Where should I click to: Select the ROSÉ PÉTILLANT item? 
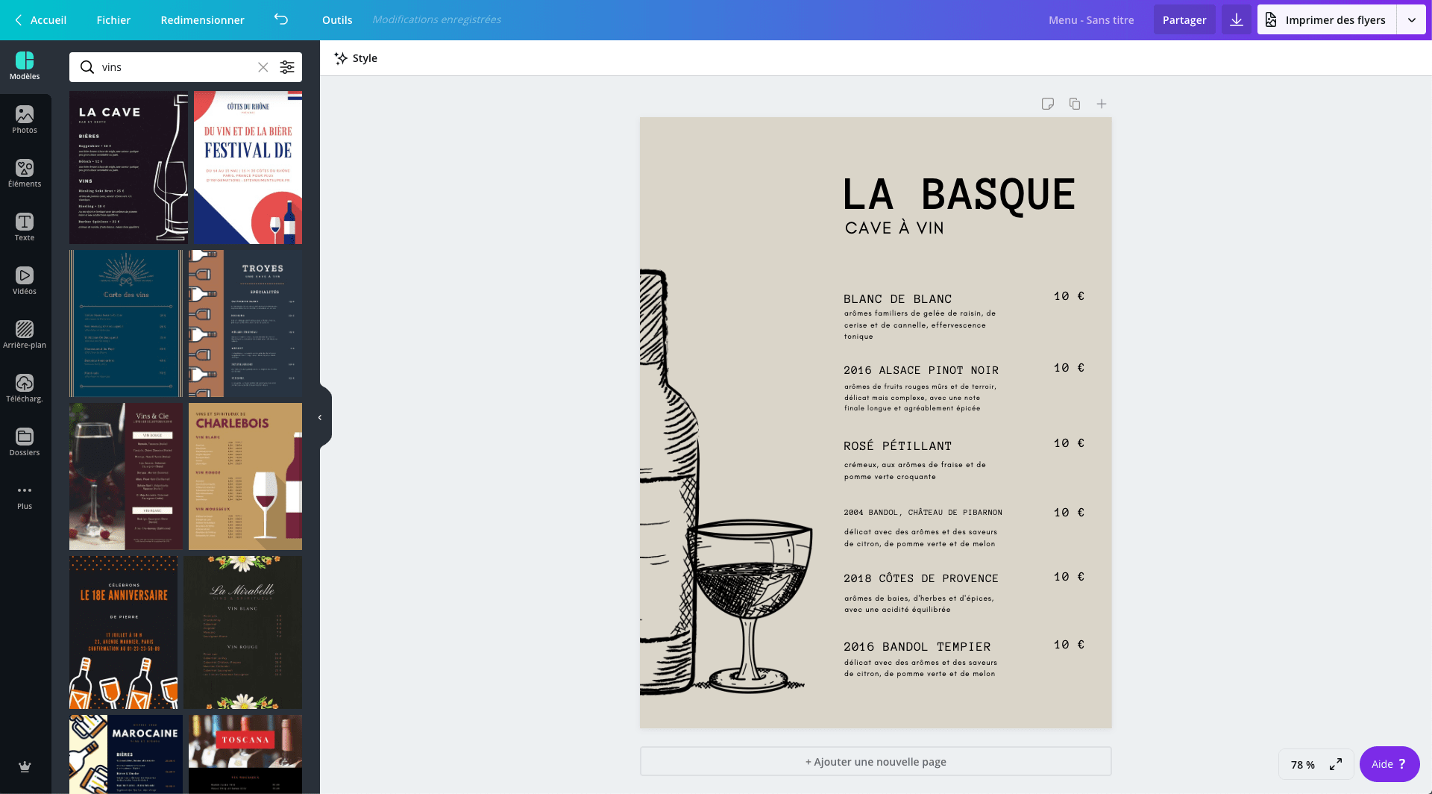coord(897,446)
